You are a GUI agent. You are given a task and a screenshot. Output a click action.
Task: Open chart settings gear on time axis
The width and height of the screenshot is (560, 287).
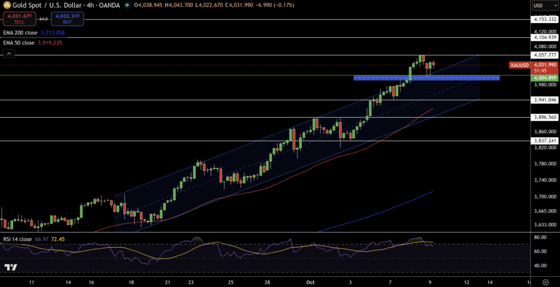[x=545, y=282]
